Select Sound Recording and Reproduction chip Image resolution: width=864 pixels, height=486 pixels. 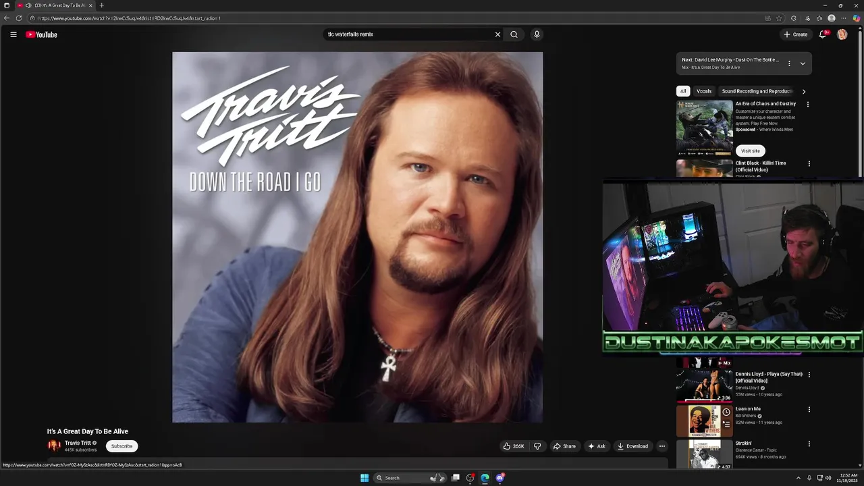[x=757, y=91]
